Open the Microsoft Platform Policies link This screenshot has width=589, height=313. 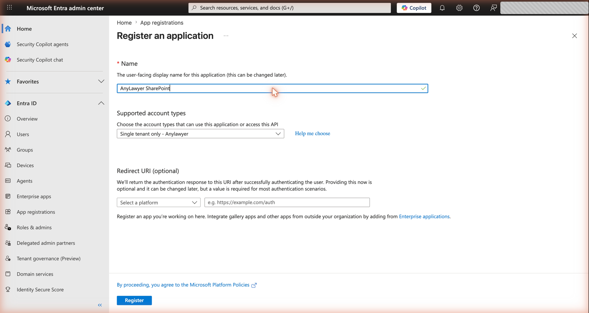point(187,285)
